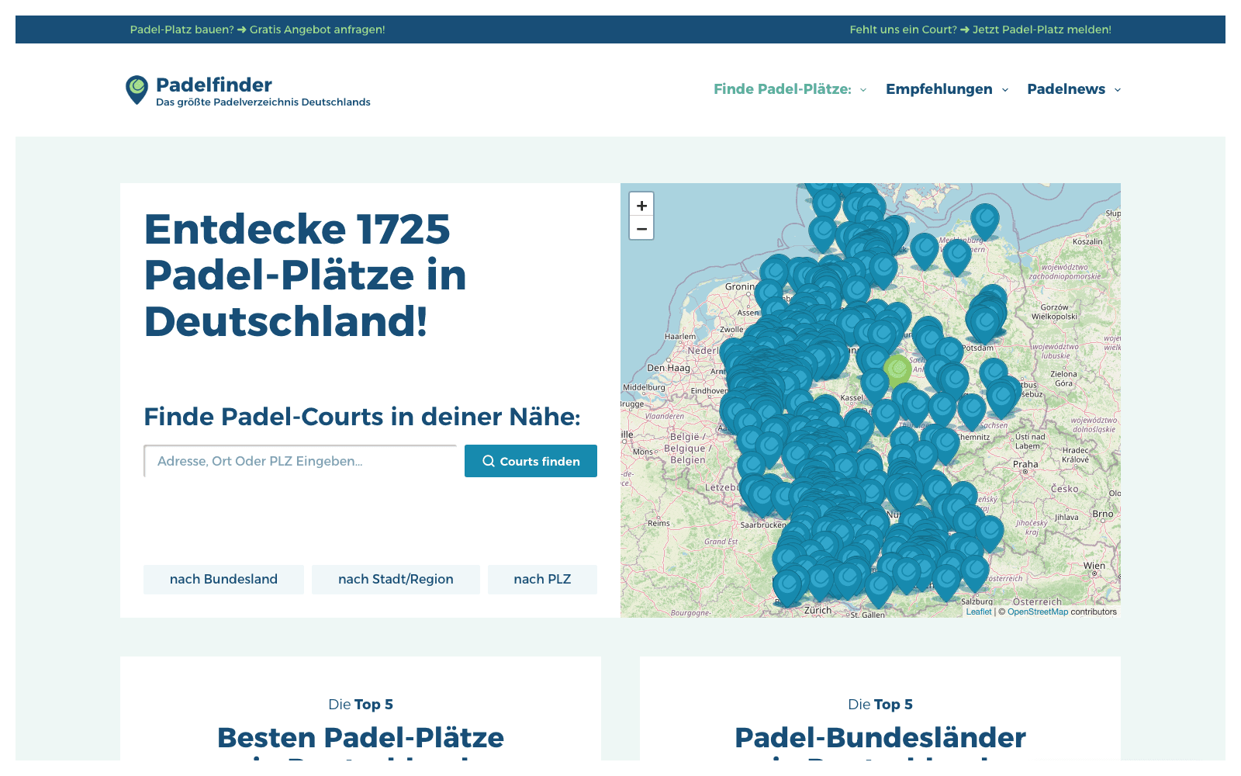The image size is (1241, 776).
Task: Click the Padelfinder site title
Action: [x=214, y=85]
